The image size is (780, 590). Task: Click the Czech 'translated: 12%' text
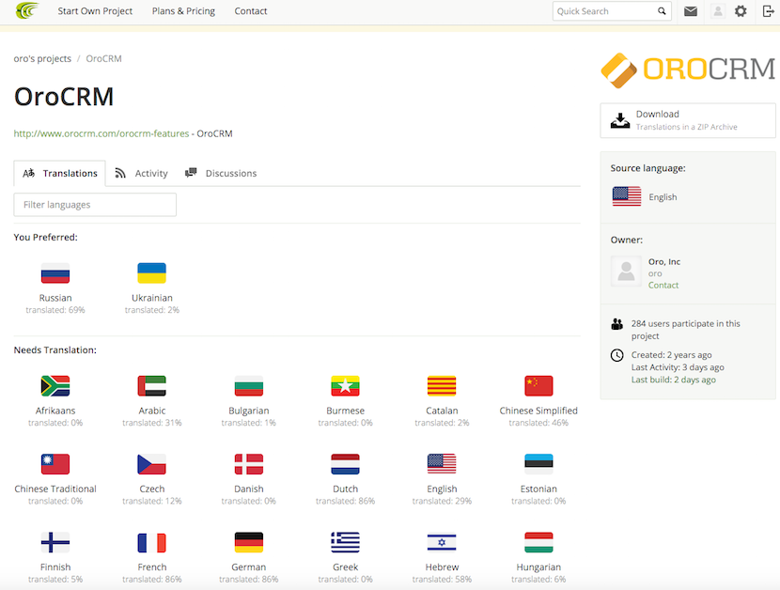pyautogui.click(x=151, y=501)
